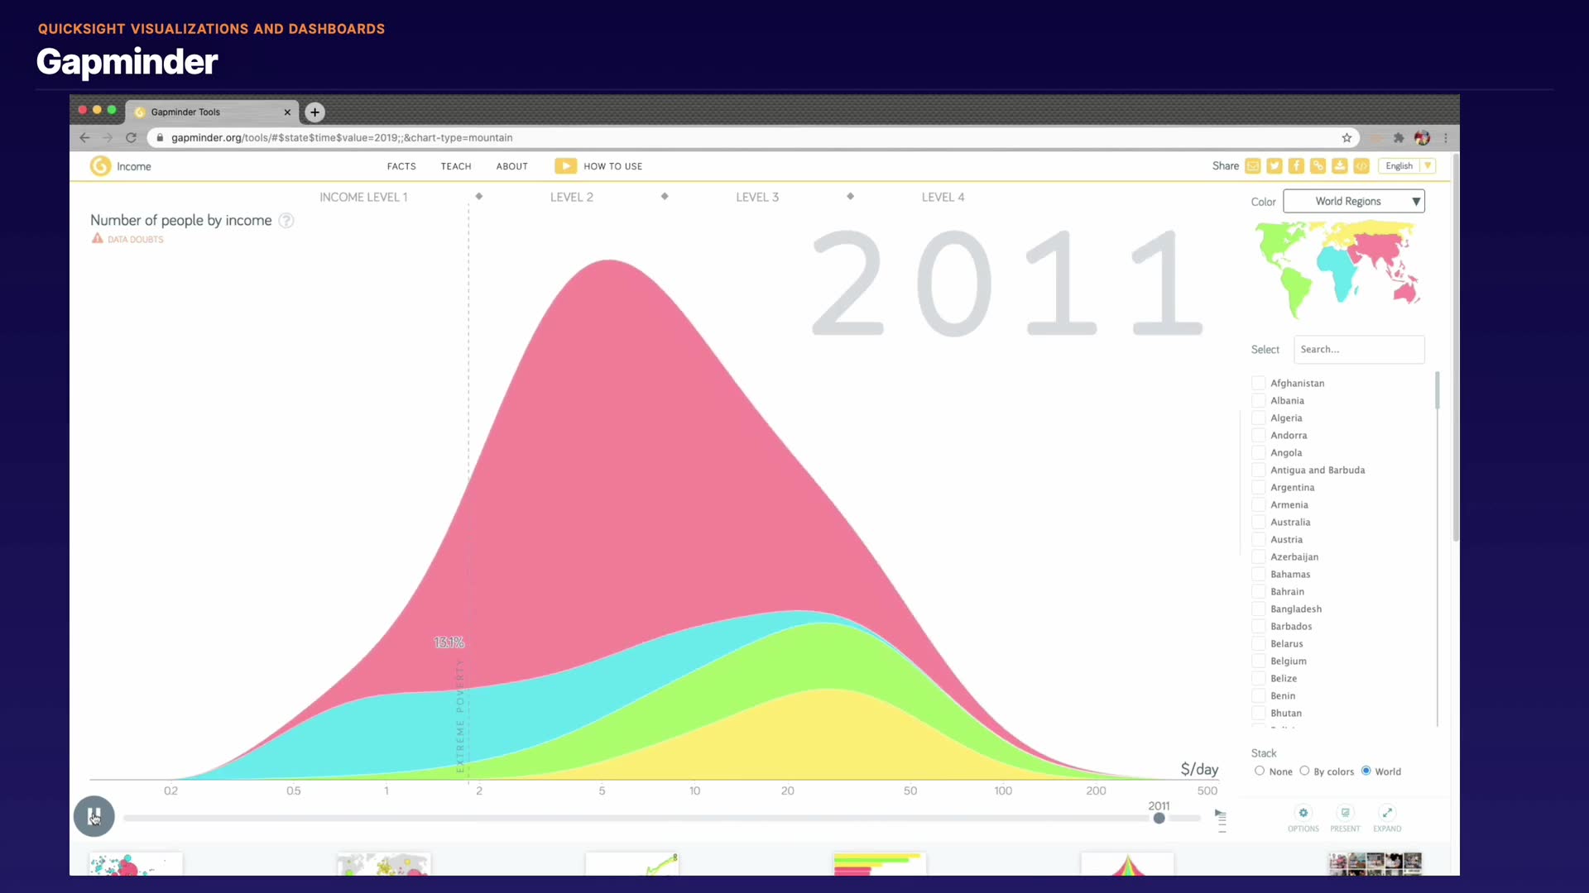
Task: Share on Twitter icon
Action: [1275, 166]
